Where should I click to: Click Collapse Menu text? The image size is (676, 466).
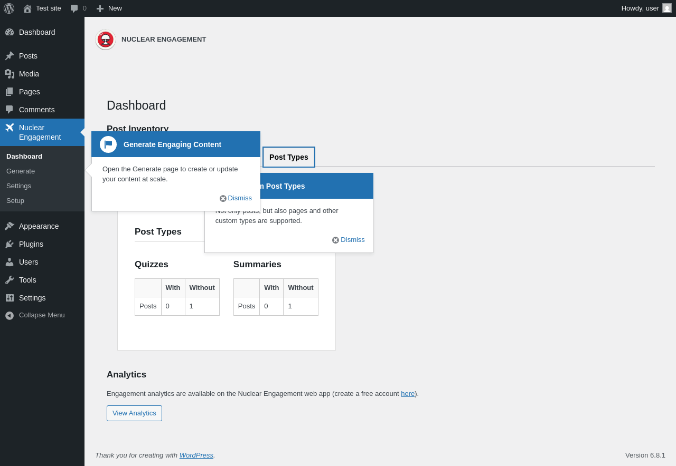42,315
